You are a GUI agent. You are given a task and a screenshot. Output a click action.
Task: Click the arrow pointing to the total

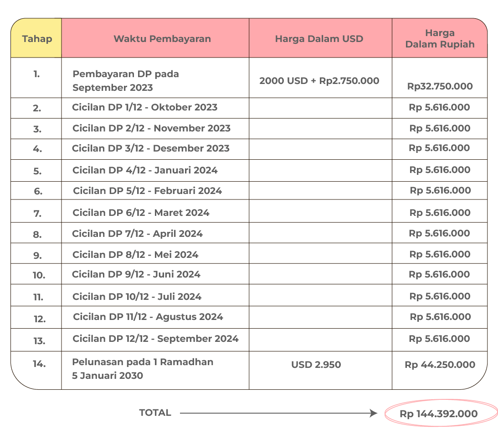(278, 414)
